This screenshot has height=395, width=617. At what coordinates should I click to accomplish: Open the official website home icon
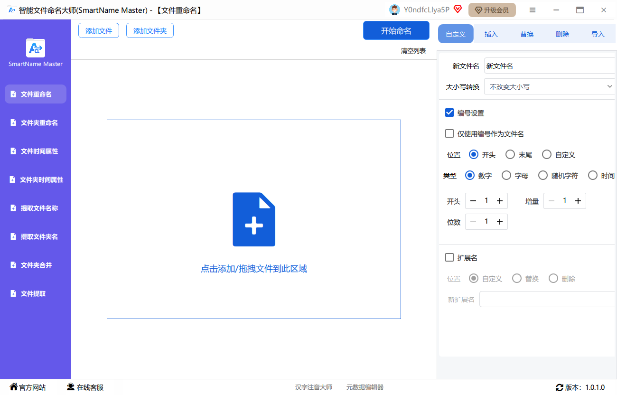pos(14,387)
